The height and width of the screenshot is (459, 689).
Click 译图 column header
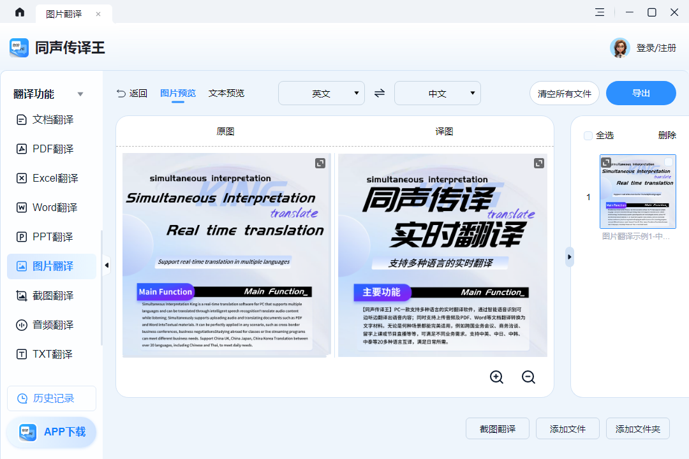(x=444, y=131)
